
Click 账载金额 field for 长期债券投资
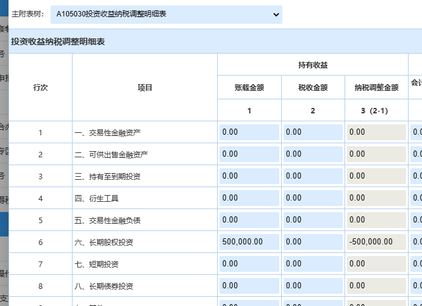249,286
